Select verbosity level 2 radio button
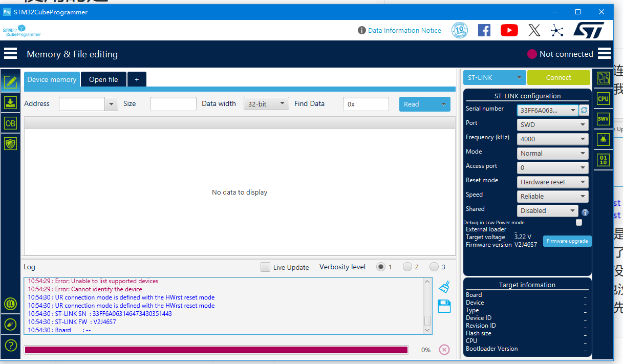The image size is (623, 364). [x=407, y=267]
